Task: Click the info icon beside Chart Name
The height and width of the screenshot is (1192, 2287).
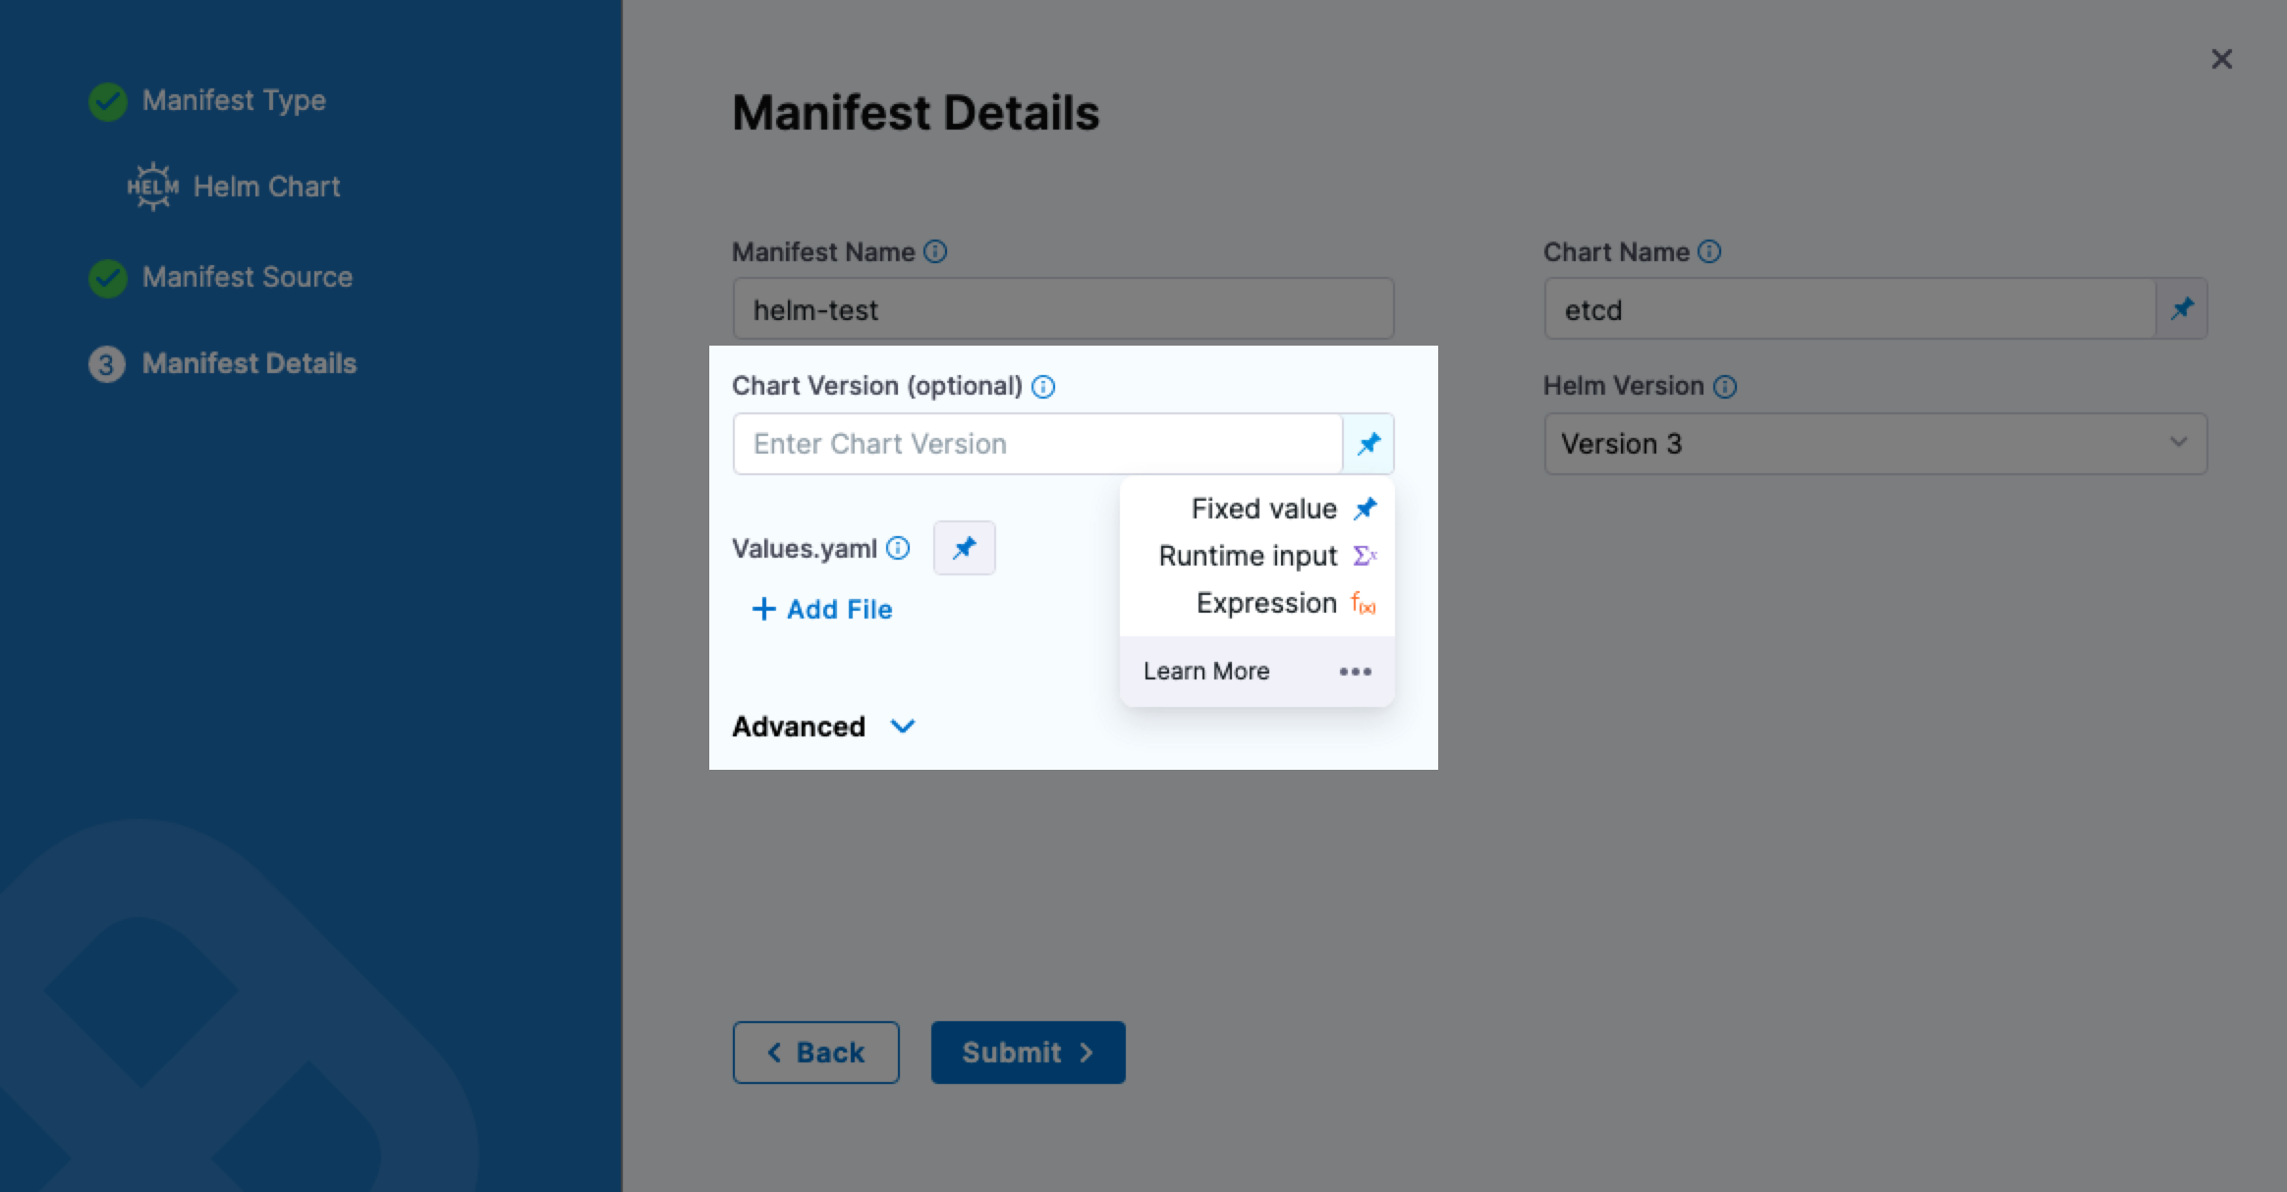Action: click(x=1709, y=252)
